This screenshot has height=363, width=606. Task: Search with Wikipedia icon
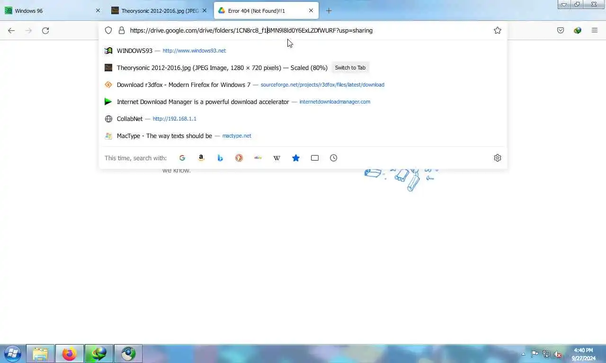pos(277,158)
